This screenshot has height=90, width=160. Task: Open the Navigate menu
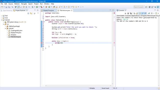24,4
